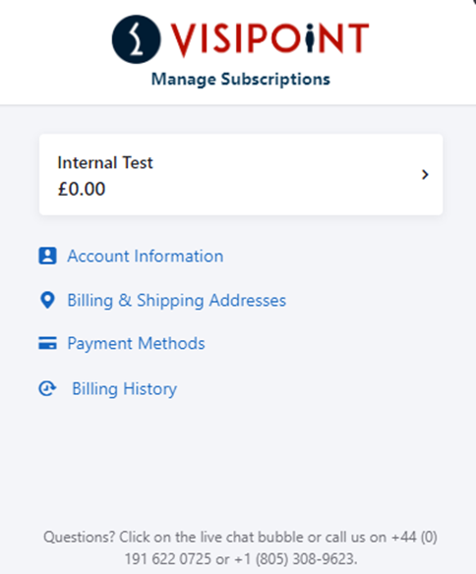The image size is (476, 574).
Task: Click the dark corner element at top right
Action: click(472, 2)
